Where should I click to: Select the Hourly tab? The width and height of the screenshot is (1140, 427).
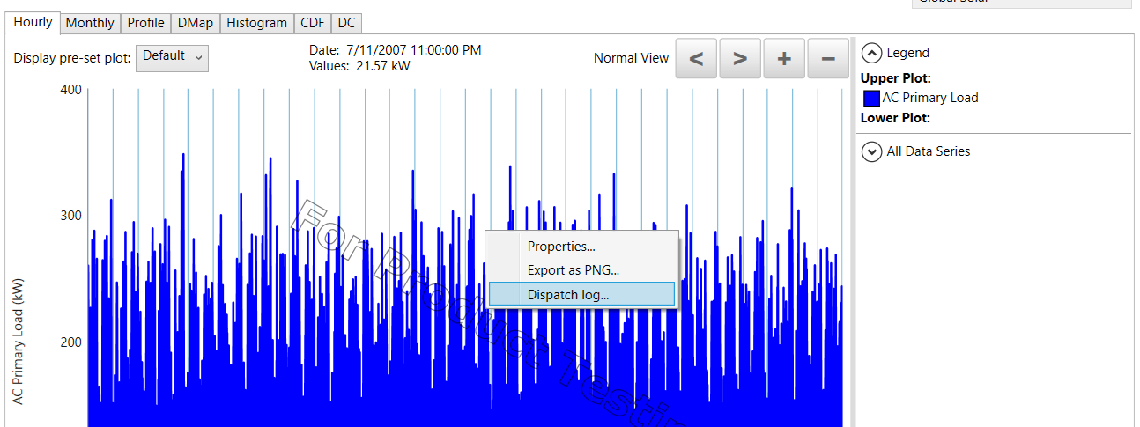(x=33, y=22)
